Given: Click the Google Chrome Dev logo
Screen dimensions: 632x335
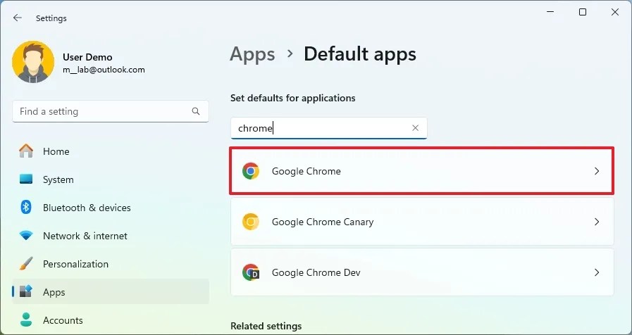Looking at the screenshot, I should point(251,272).
